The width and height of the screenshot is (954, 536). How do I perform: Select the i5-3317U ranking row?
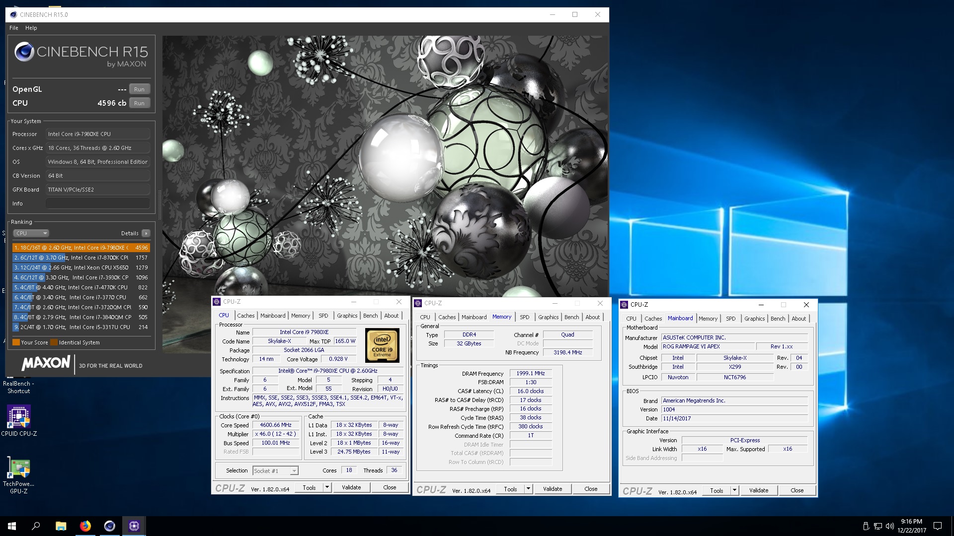click(81, 327)
